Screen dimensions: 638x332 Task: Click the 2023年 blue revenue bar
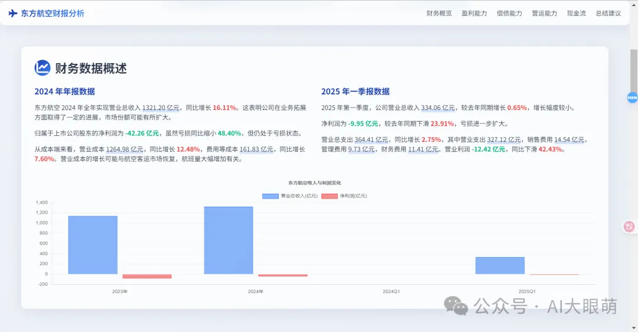(x=93, y=245)
